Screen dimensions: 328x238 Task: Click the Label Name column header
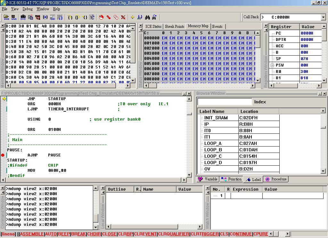click(x=218, y=111)
